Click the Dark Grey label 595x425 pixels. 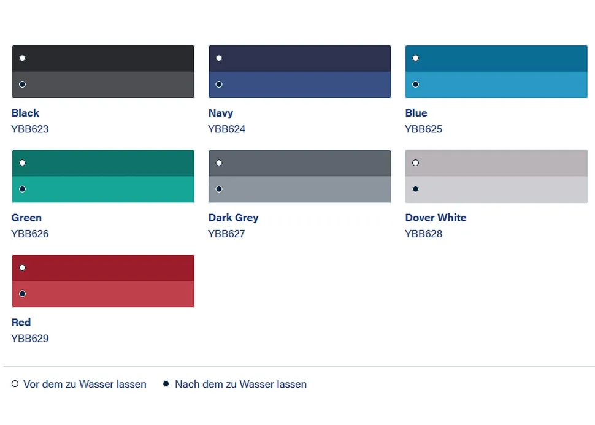pyautogui.click(x=233, y=218)
